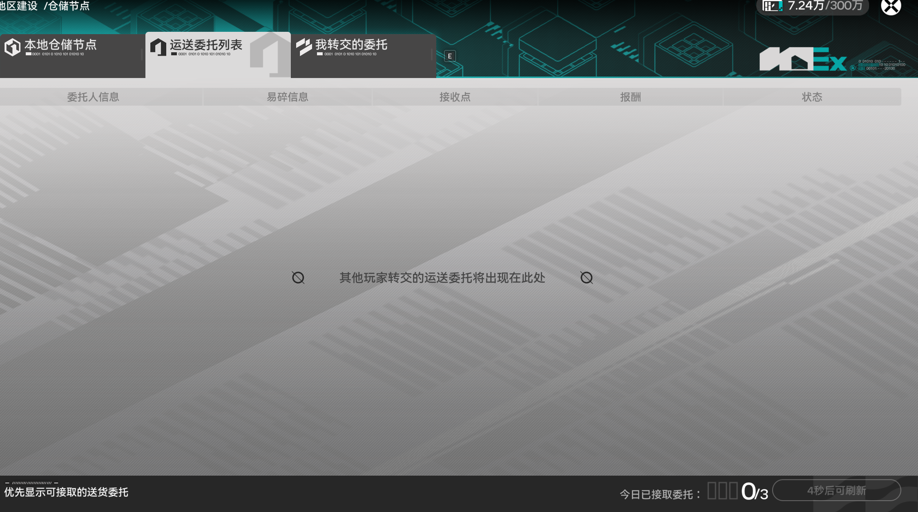Click the E key hint badge
This screenshot has width=918, height=512.
(x=450, y=56)
